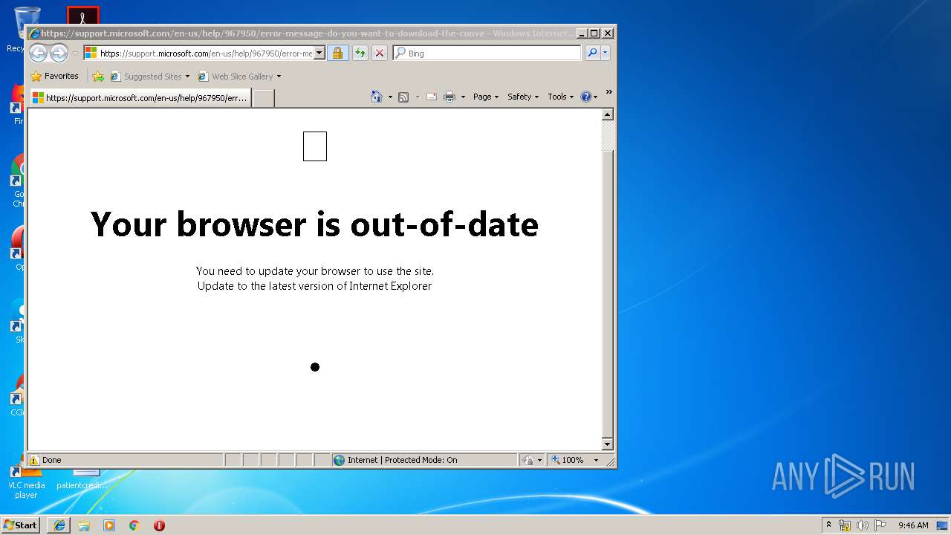951x535 pixels.
Task: Open the Windows Start menu
Action: (21, 525)
